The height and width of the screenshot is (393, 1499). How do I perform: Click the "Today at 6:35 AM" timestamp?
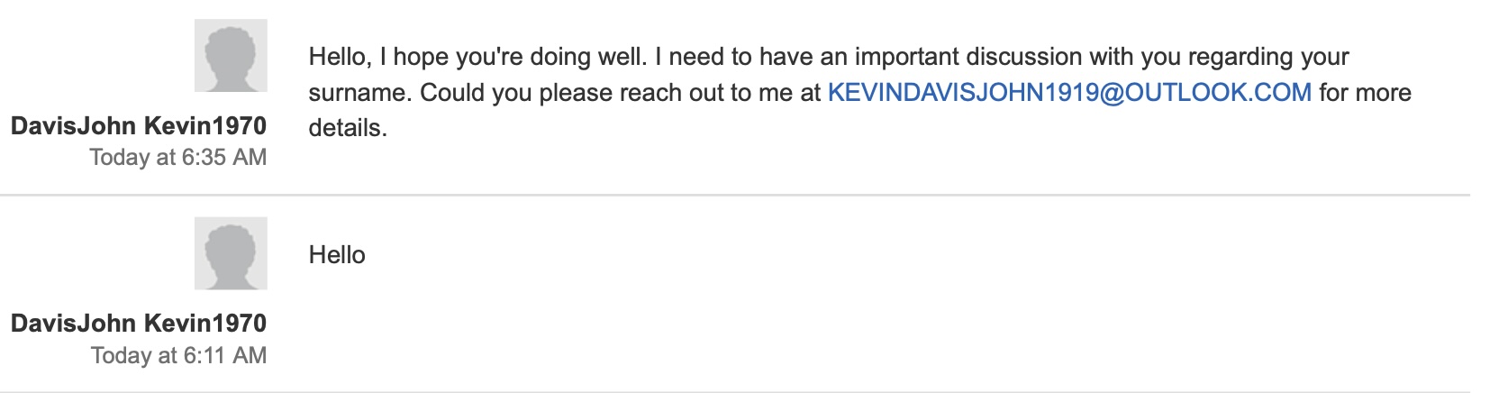click(x=178, y=158)
